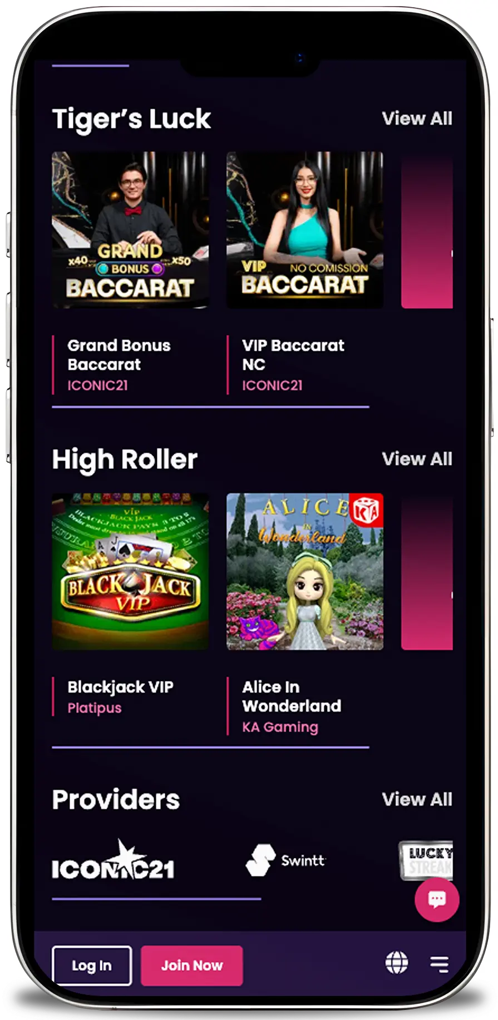Click the VIP Baccarat NC title text
This screenshot has width=498, height=1020.
click(293, 355)
